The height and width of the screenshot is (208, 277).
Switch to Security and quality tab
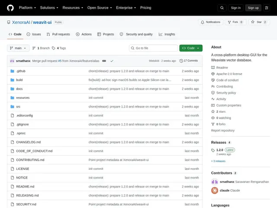(136, 34)
